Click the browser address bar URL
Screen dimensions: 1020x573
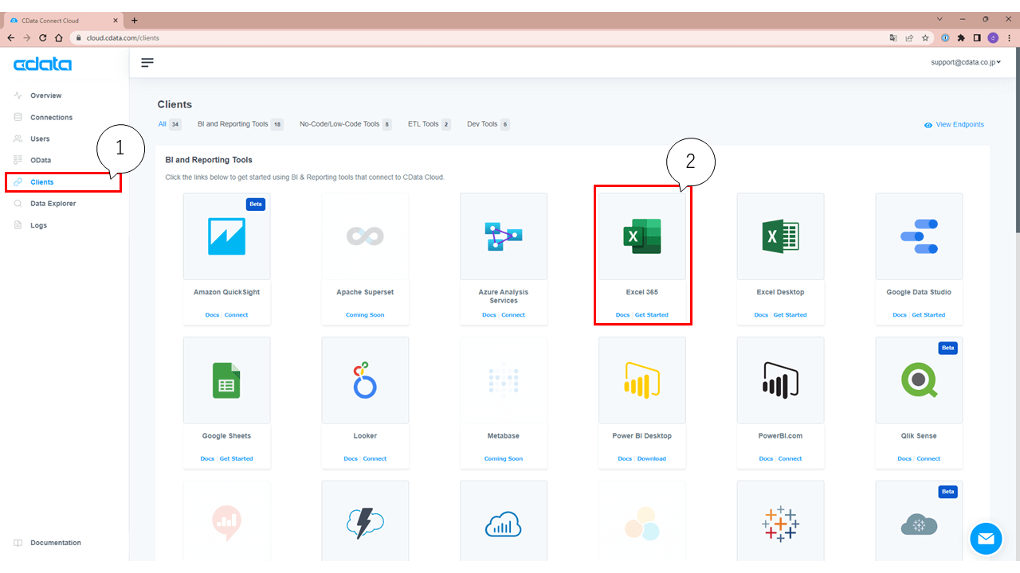pyautogui.click(x=123, y=37)
